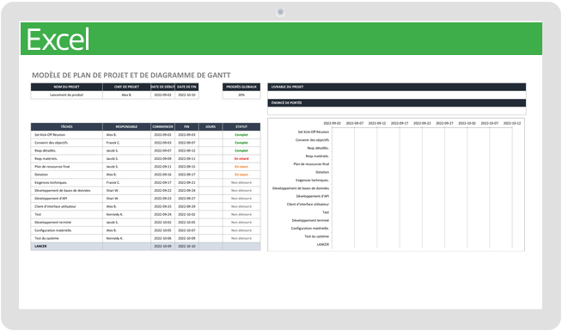
Task: Click the FIN column header in tasks table
Action: (x=186, y=126)
